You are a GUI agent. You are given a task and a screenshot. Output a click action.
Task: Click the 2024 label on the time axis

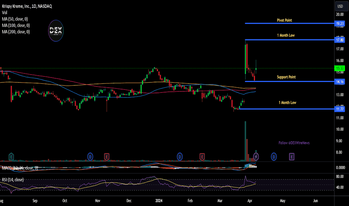(x=159, y=201)
